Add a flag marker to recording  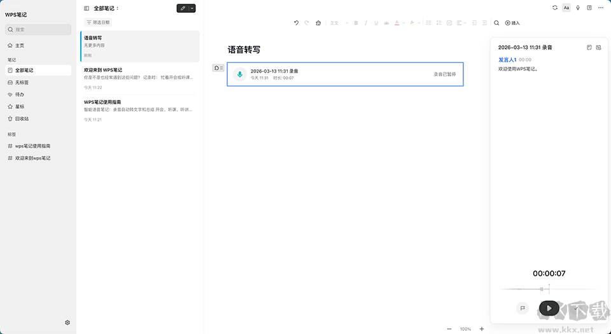coord(523,308)
